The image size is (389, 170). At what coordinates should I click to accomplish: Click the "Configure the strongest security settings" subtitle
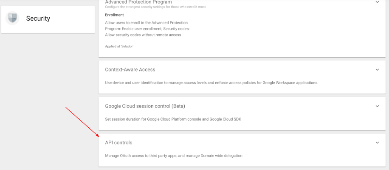[x=155, y=7]
